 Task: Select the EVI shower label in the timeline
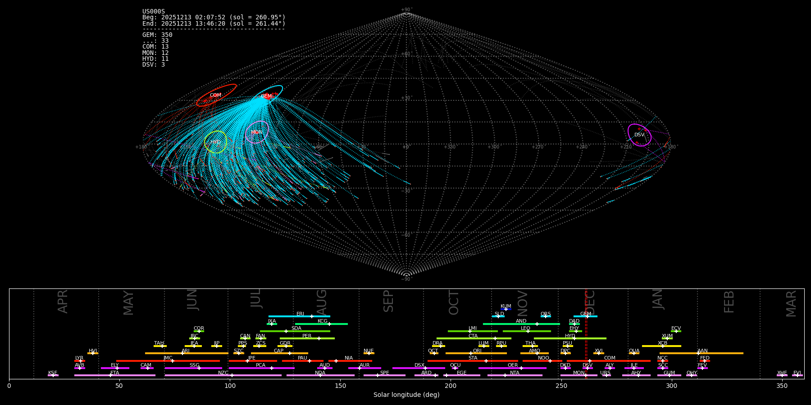(x=797, y=373)
